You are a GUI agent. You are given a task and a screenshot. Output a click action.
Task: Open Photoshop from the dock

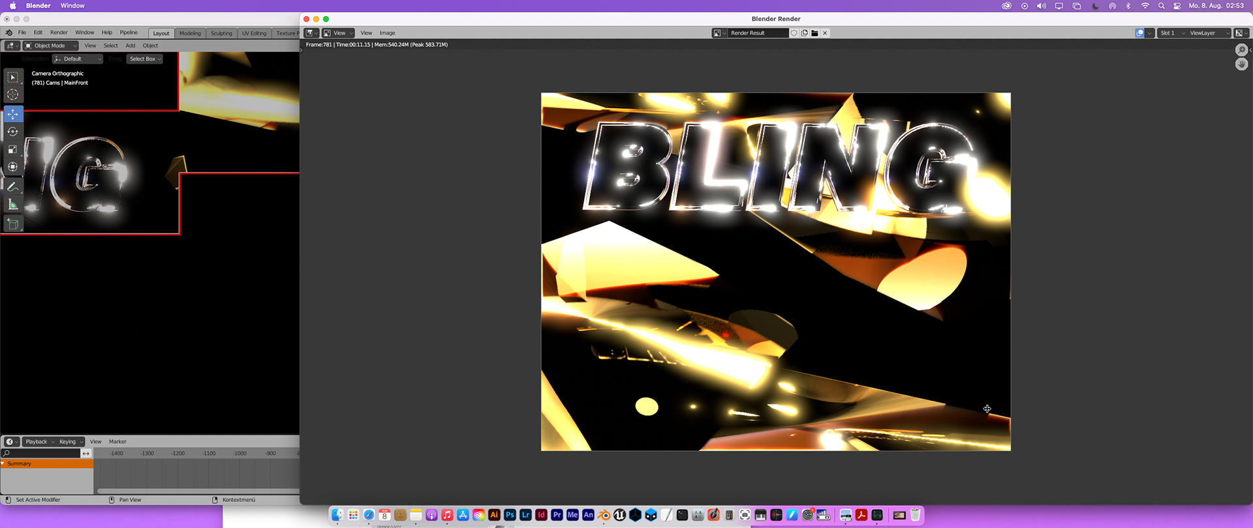coord(510,515)
